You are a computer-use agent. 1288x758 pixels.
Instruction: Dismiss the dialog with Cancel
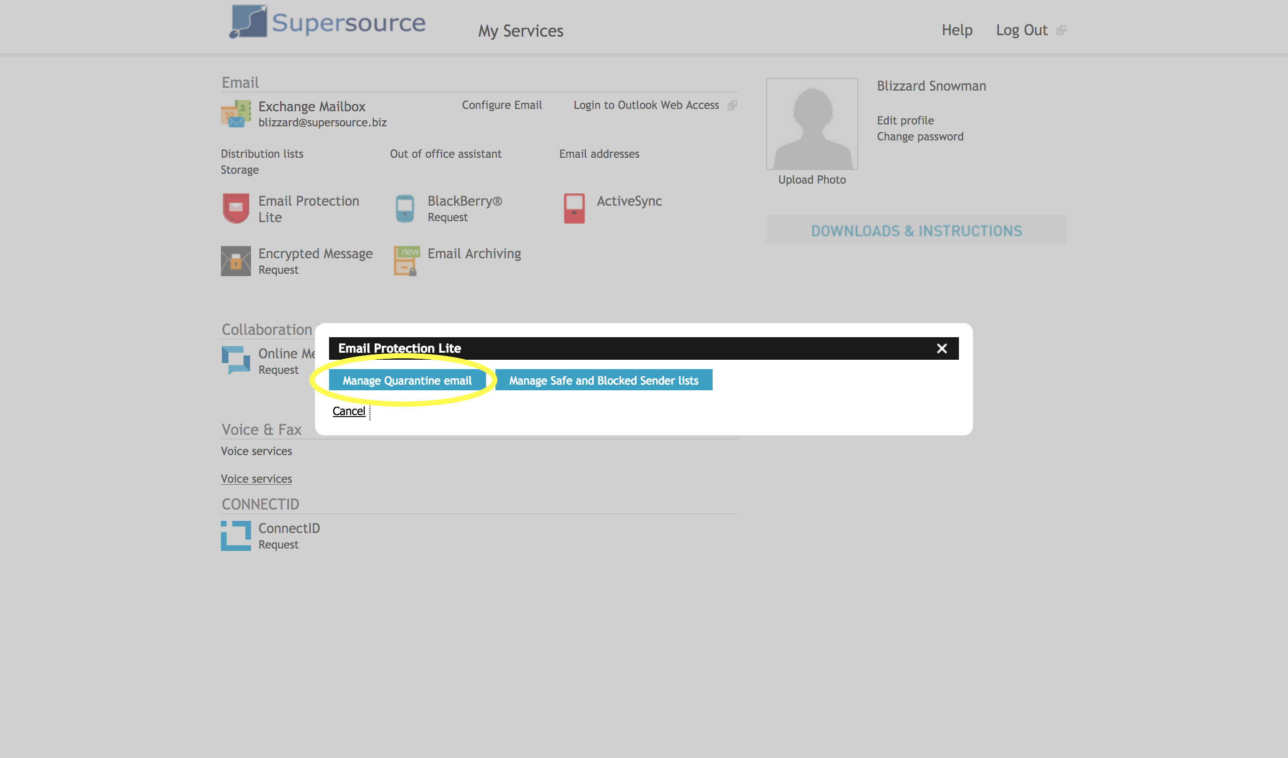click(349, 411)
